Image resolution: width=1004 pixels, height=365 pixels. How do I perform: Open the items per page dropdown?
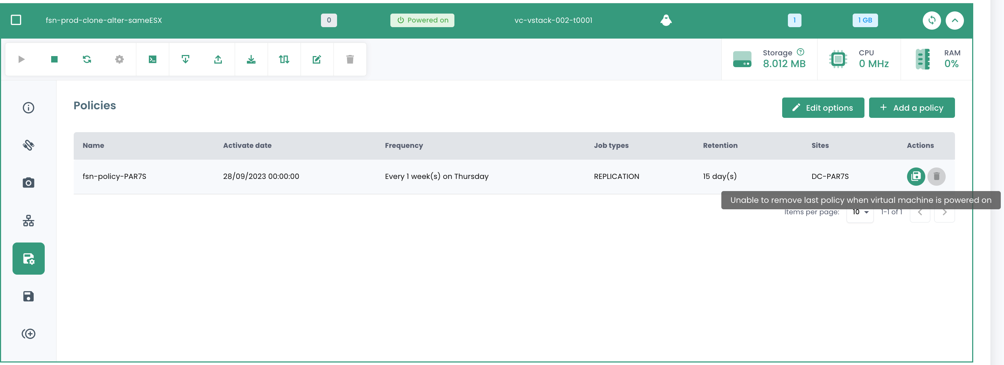coord(860,212)
